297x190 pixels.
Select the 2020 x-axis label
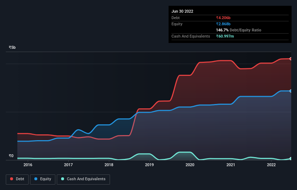coord(190,165)
